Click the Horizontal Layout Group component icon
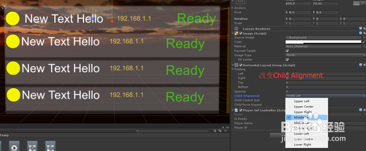 [x=236, y=65]
